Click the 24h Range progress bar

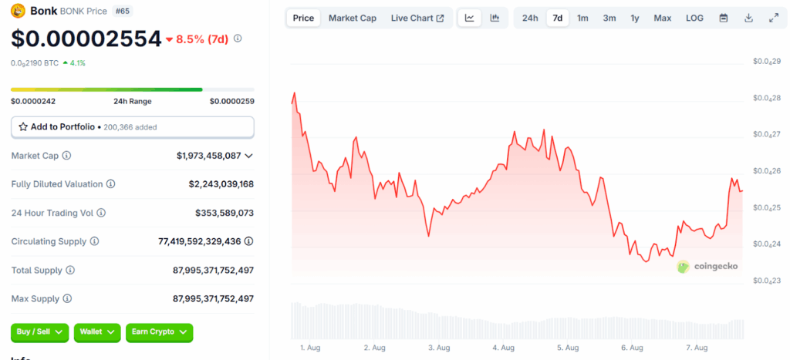point(133,89)
